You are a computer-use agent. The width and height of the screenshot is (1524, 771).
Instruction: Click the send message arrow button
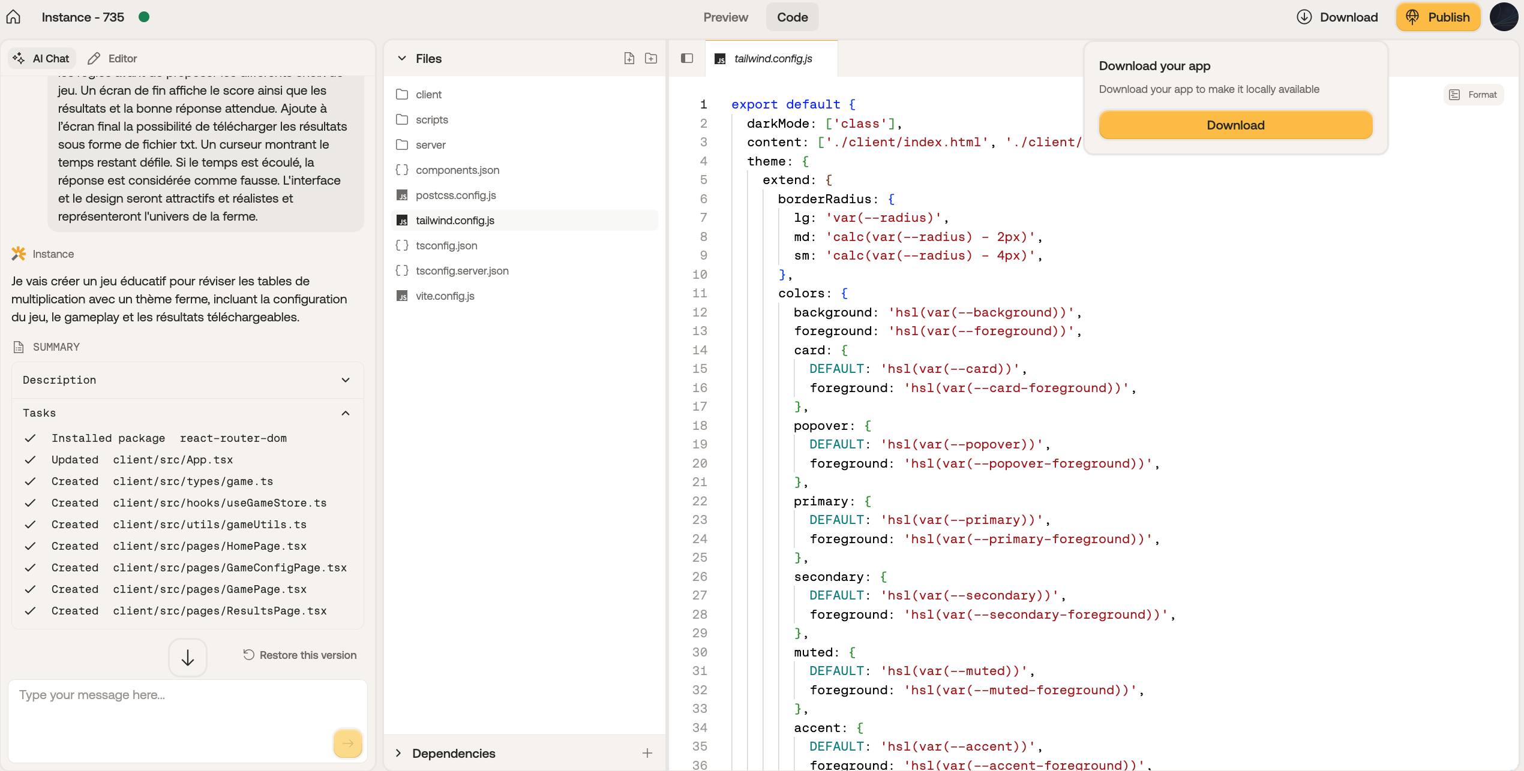[347, 743]
